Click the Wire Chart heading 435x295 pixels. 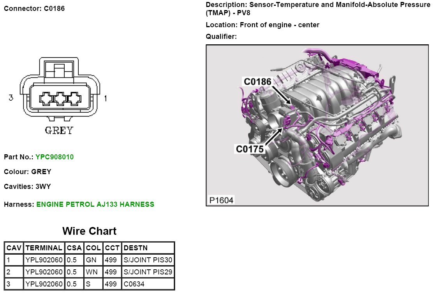pyautogui.click(x=89, y=231)
